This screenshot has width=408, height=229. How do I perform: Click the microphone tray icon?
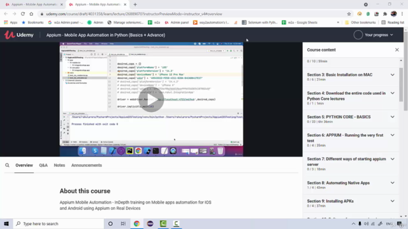360,224
